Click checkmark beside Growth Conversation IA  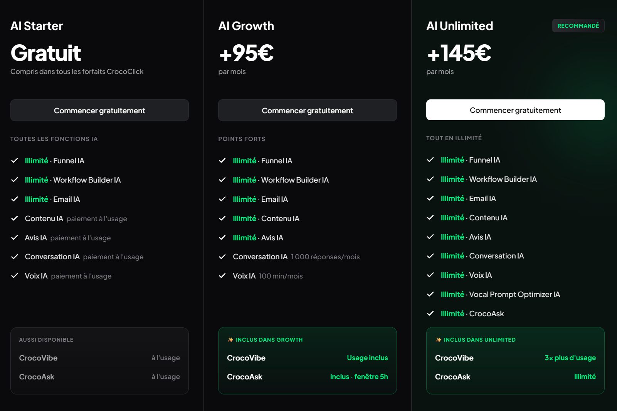222,257
